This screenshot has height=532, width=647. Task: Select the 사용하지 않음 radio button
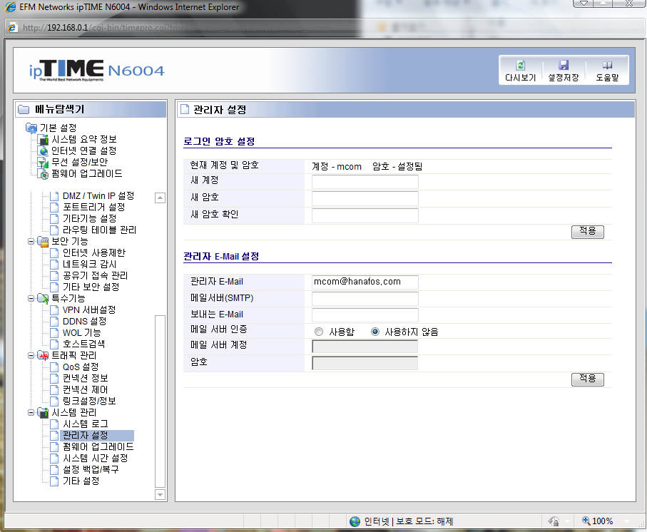pyautogui.click(x=375, y=332)
